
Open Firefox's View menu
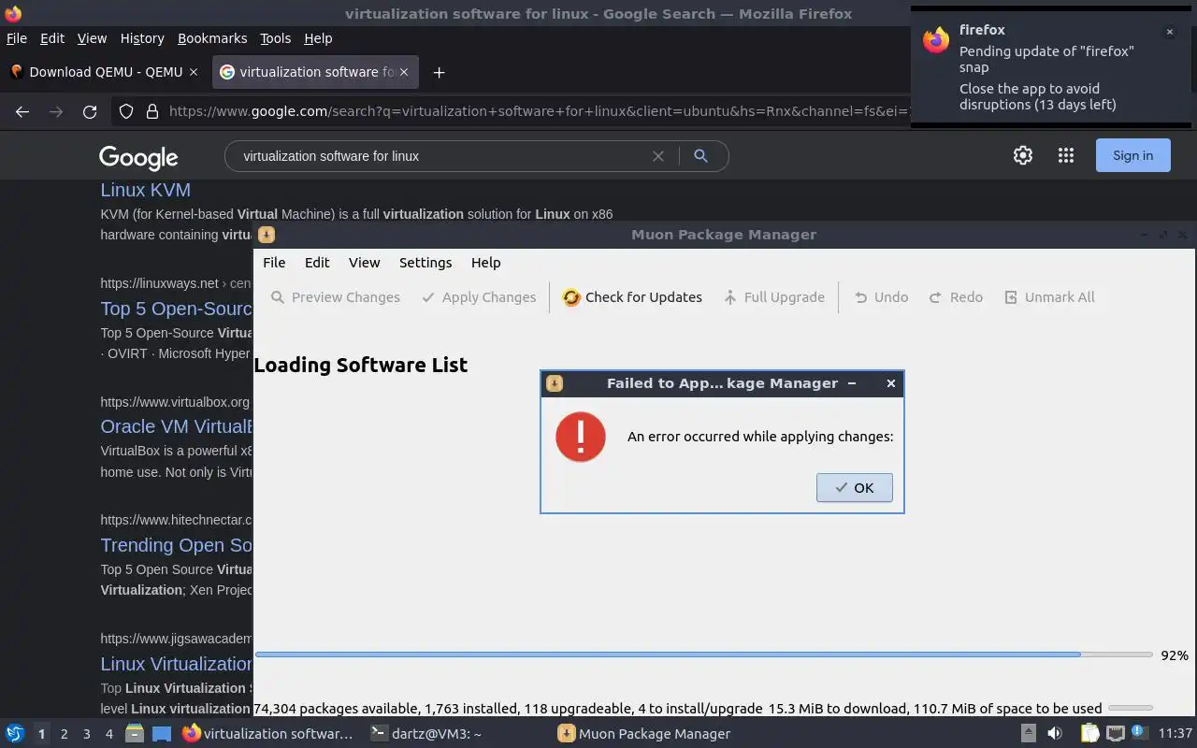(x=92, y=38)
